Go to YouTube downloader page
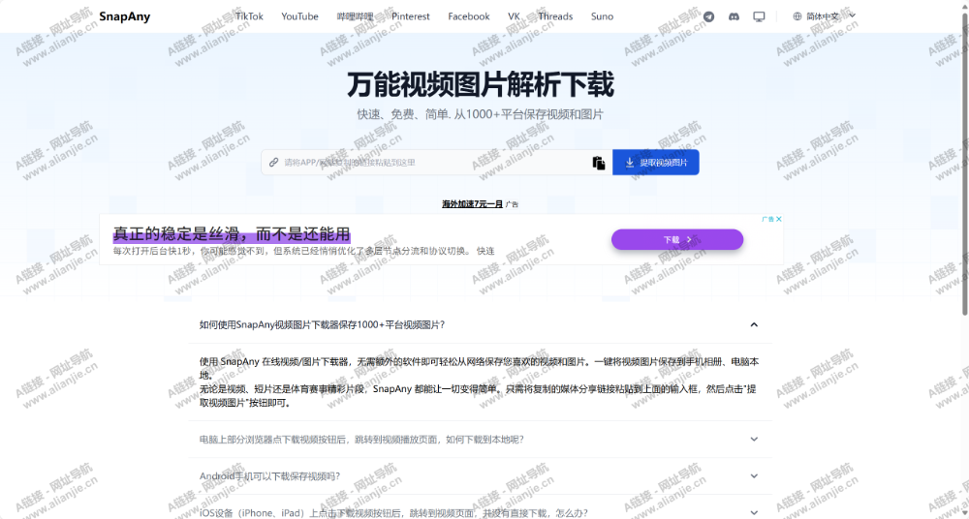The width and height of the screenshot is (969, 519). coord(299,16)
